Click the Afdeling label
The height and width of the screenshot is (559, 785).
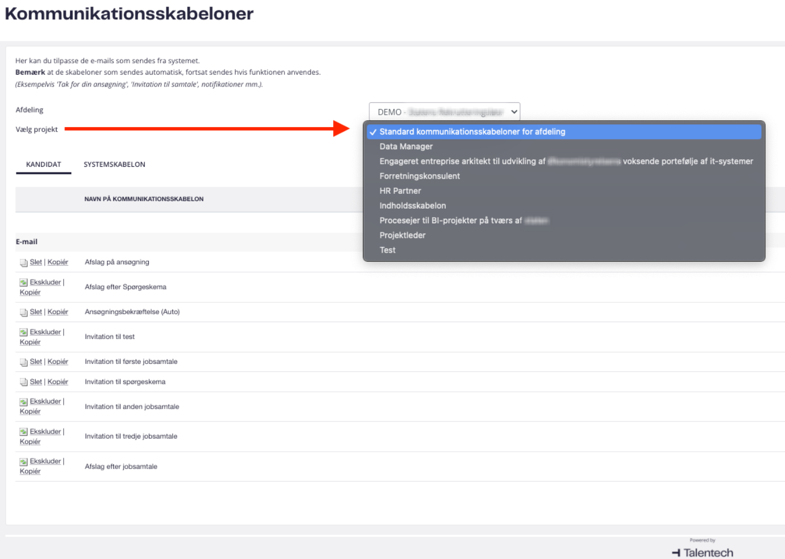click(29, 110)
